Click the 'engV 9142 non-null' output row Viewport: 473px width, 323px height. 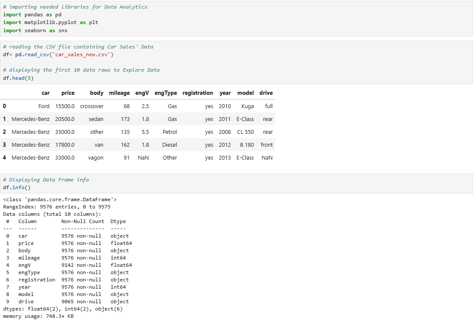tap(69, 265)
